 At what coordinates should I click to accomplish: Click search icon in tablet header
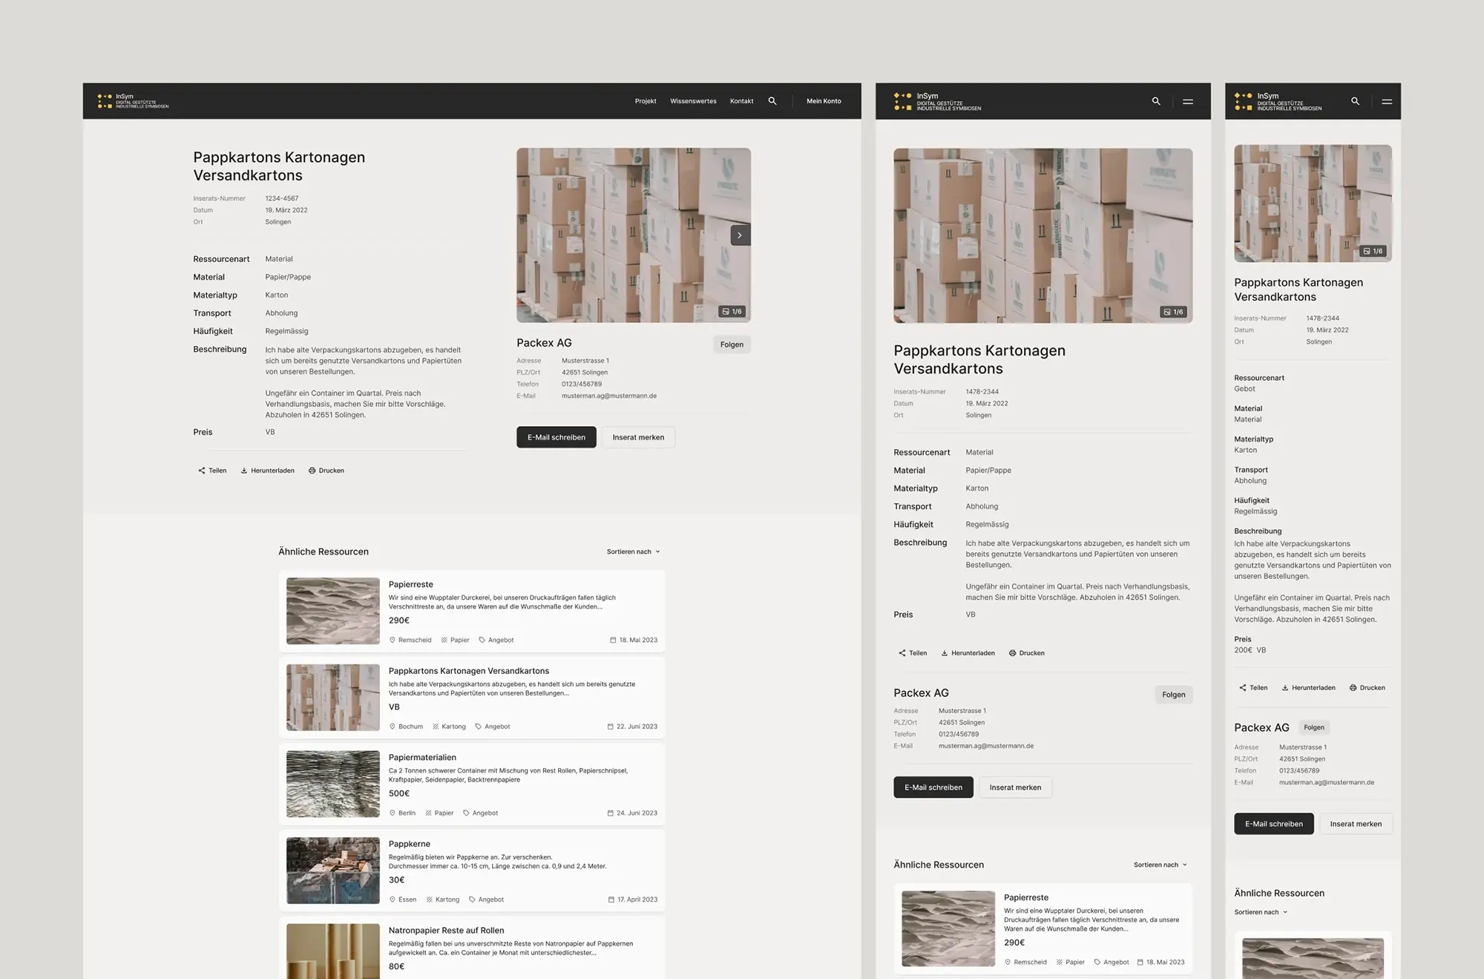click(x=1156, y=101)
